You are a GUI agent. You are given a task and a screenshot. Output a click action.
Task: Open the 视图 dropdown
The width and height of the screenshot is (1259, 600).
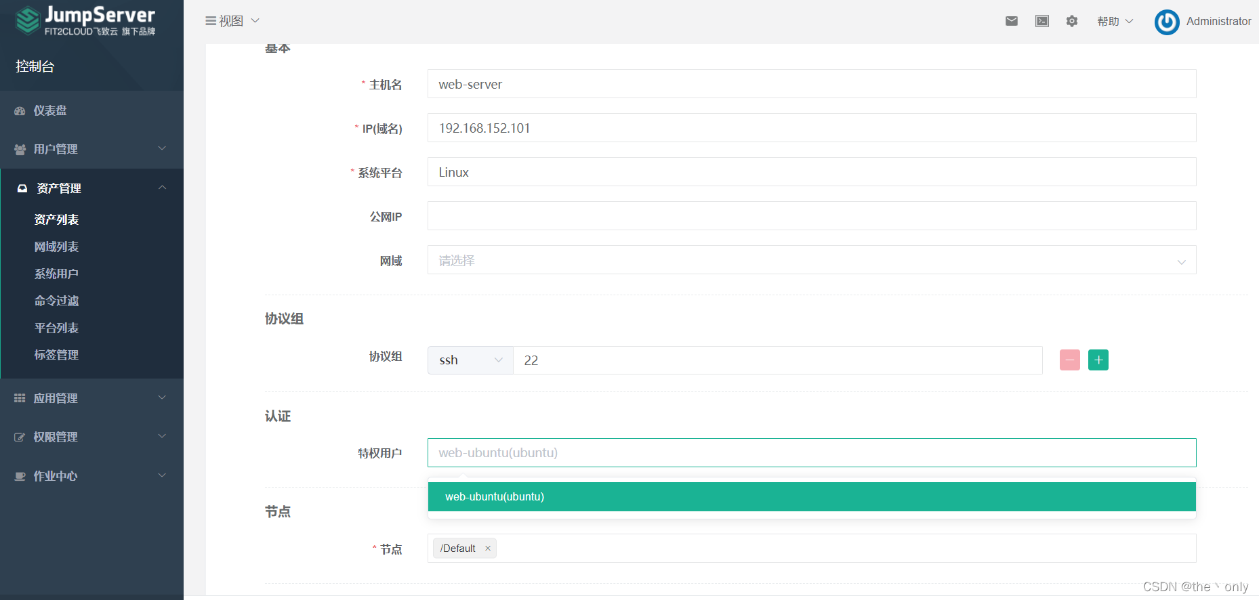click(233, 21)
